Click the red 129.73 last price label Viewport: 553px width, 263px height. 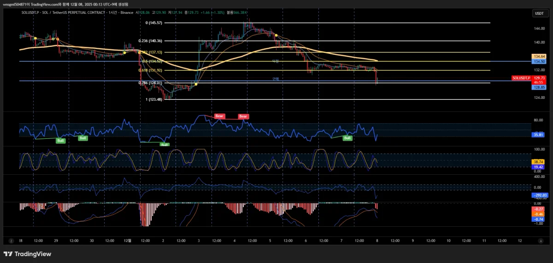(x=539, y=79)
